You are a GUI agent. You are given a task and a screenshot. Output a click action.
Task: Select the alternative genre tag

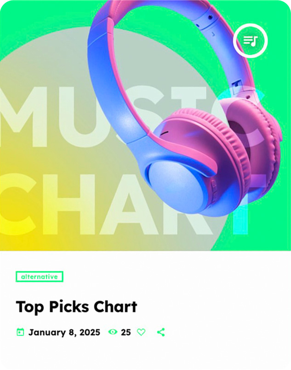pyautogui.click(x=40, y=277)
